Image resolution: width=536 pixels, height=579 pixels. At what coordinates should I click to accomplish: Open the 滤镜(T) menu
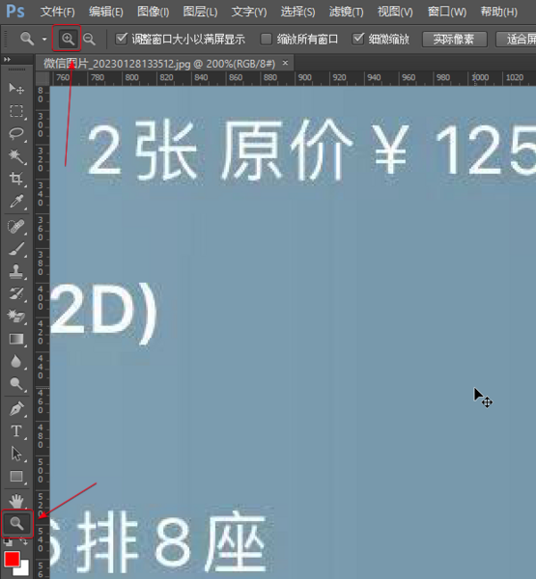347,12
